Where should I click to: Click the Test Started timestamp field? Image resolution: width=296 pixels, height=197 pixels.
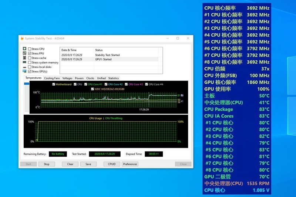pos(105,154)
